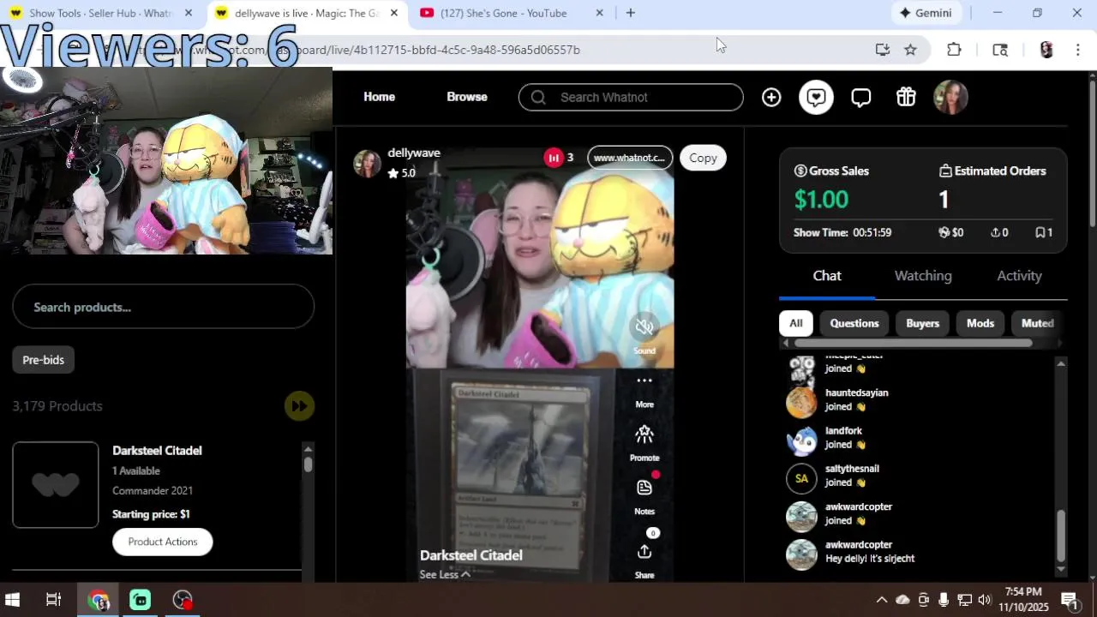The image size is (1097, 617).
Task: Go to the Home menu item
Action: click(x=379, y=97)
